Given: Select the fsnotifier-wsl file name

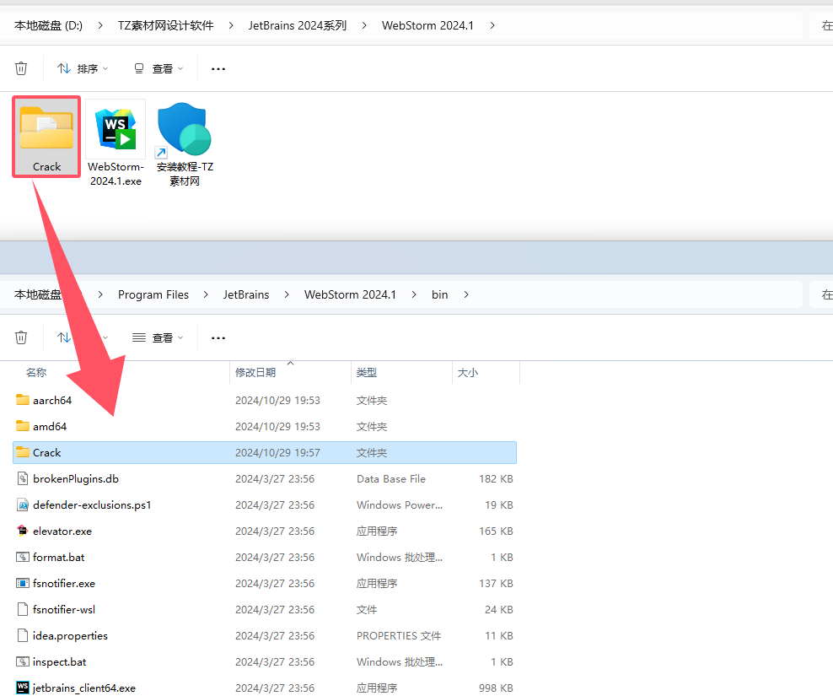Looking at the screenshot, I should pos(64,609).
